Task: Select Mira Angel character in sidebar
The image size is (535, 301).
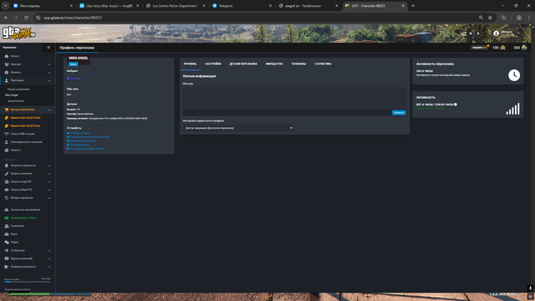Action: pos(12,95)
